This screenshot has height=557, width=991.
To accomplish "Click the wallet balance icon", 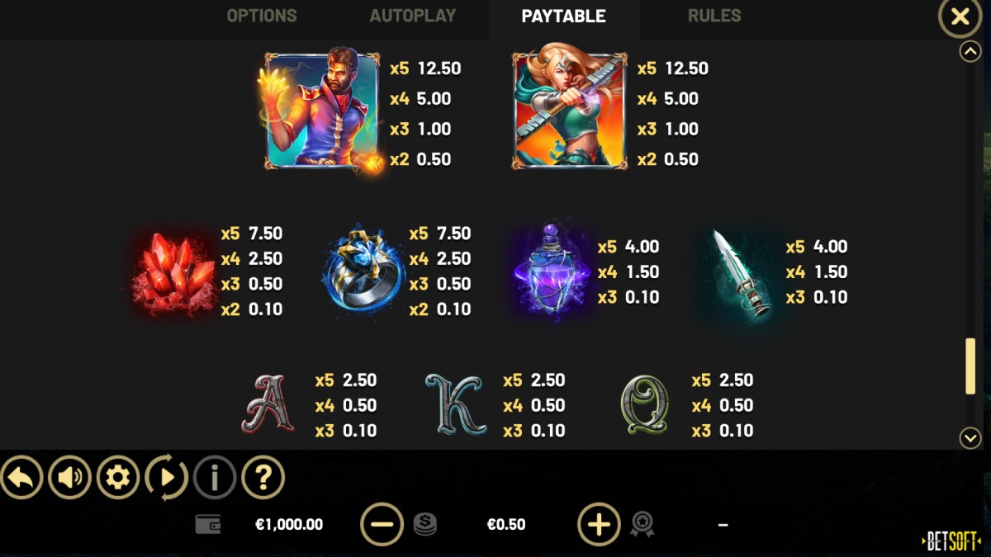I will click(208, 524).
